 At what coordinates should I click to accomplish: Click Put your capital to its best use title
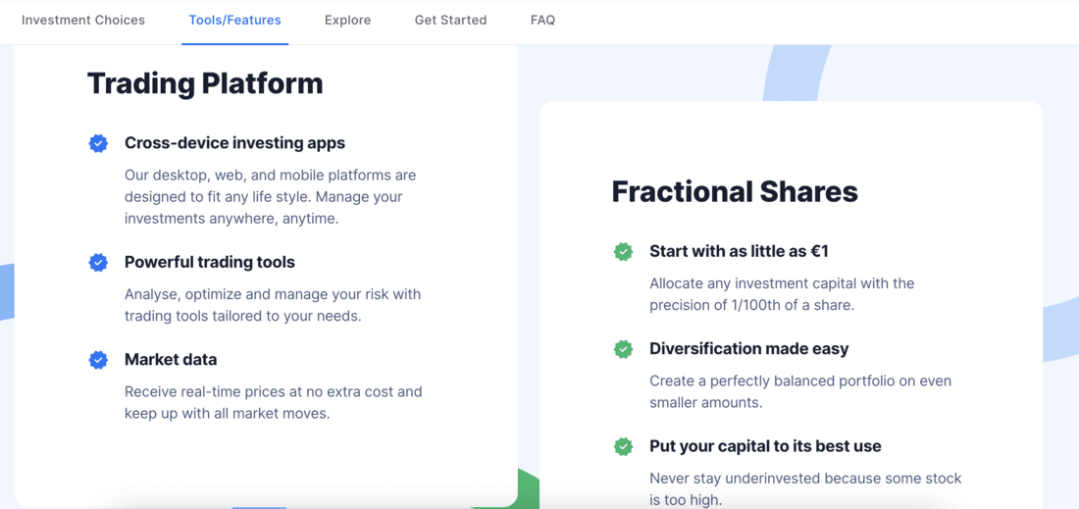point(765,446)
